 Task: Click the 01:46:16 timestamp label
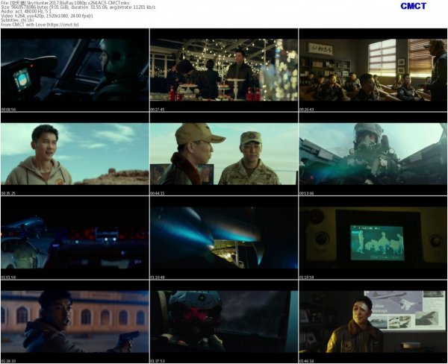coord(307,360)
